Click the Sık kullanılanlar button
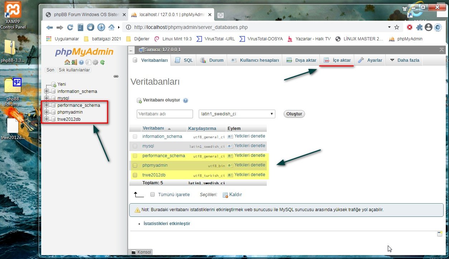Screen dimensions: 449x259 tap(74, 70)
